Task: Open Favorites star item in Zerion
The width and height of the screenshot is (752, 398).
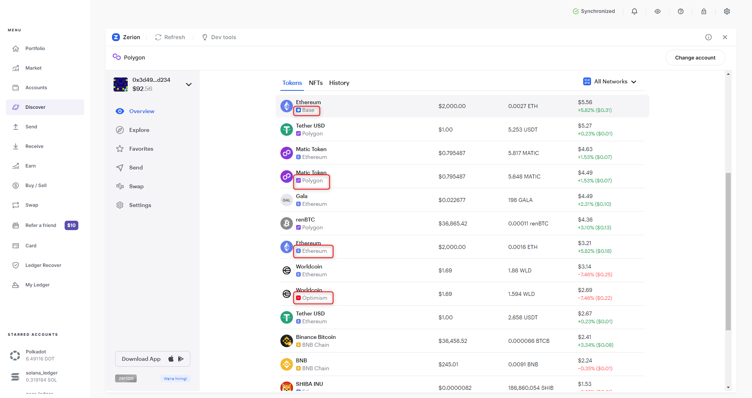Action: pos(141,149)
